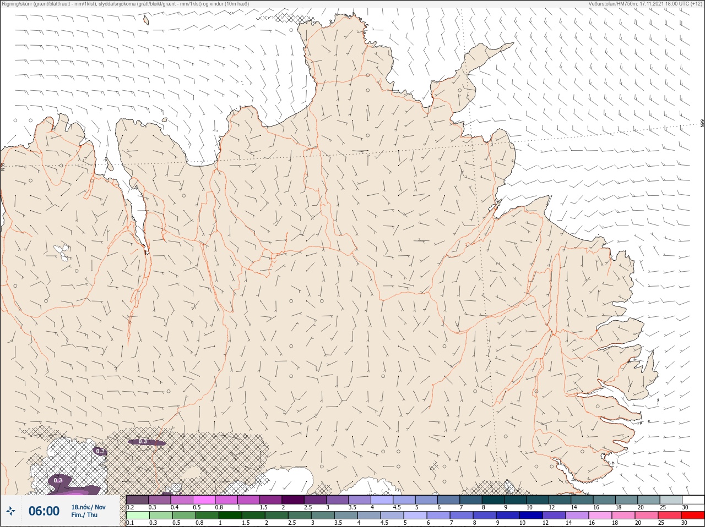The width and height of the screenshot is (705, 527).
Task: Click the wind-rose logo beside the 06:00 time
Action: click(10, 512)
